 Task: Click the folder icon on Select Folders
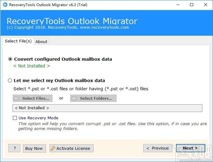[x=74, y=98]
